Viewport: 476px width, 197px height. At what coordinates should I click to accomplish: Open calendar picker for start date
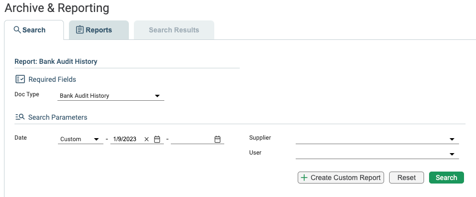point(157,139)
